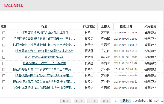This screenshot has height=104, width=164.
Task: Click the date cell 2018-06-05 18:09
Action: pyautogui.click(x=126, y=63)
